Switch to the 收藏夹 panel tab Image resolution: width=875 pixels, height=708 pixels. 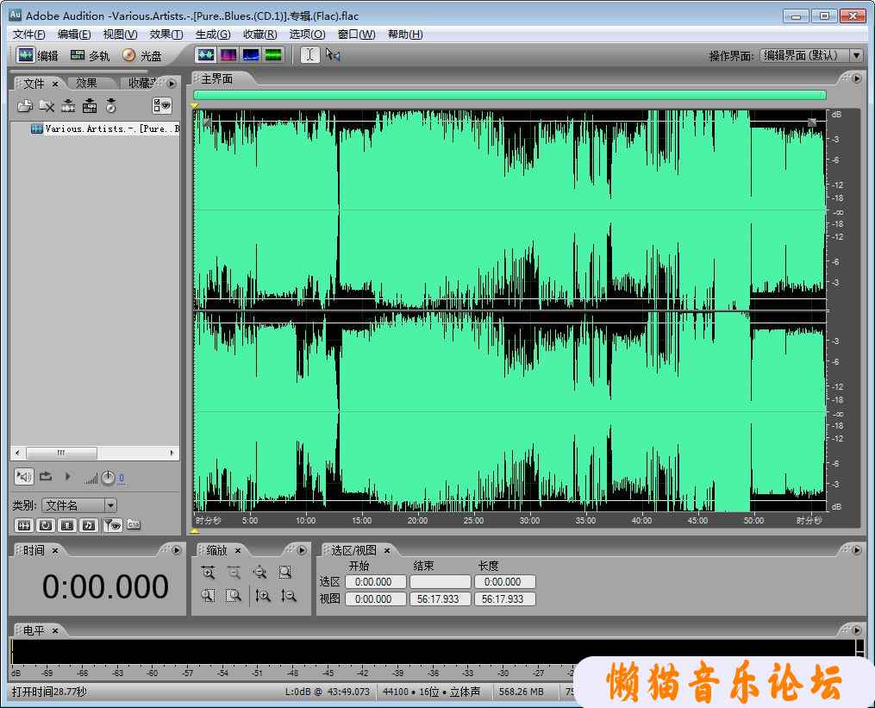click(x=142, y=83)
